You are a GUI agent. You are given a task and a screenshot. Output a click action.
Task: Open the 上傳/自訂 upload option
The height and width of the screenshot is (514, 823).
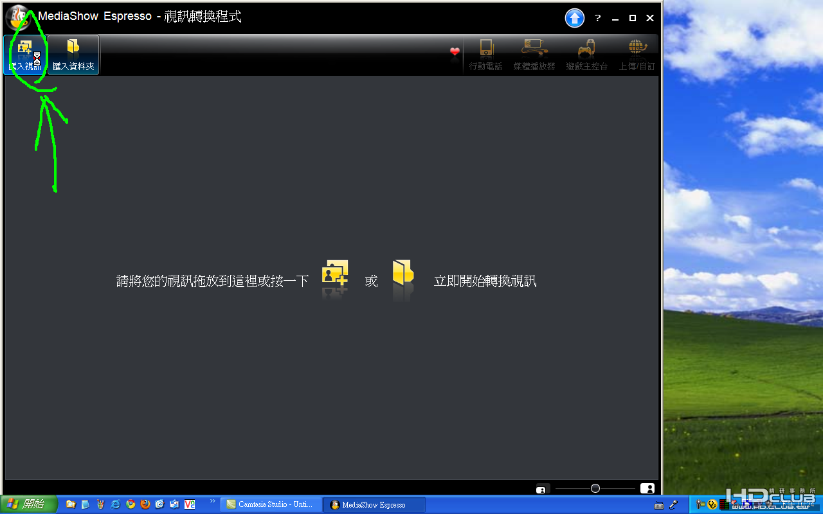(637, 55)
